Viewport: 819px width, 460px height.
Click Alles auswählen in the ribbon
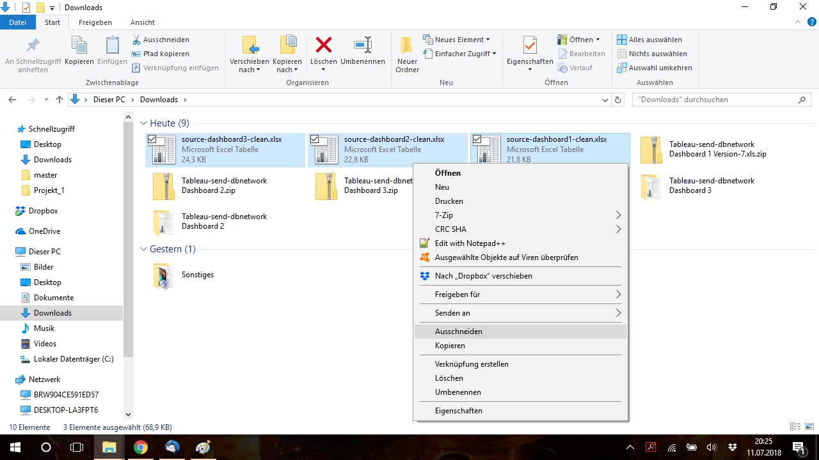point(655,40)
